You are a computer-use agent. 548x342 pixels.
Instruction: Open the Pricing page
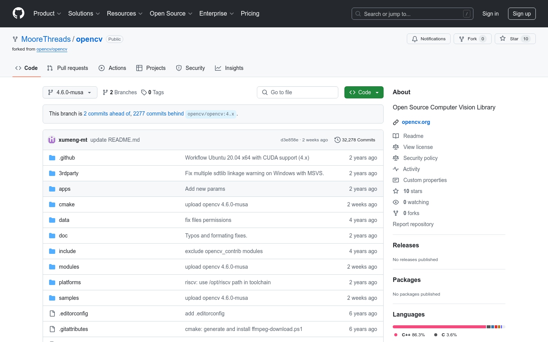coord(250,14)
